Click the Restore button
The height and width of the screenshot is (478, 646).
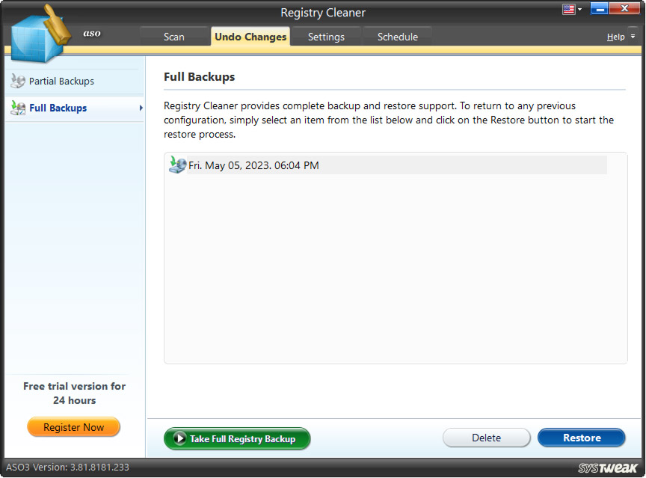tap(582, 438)
